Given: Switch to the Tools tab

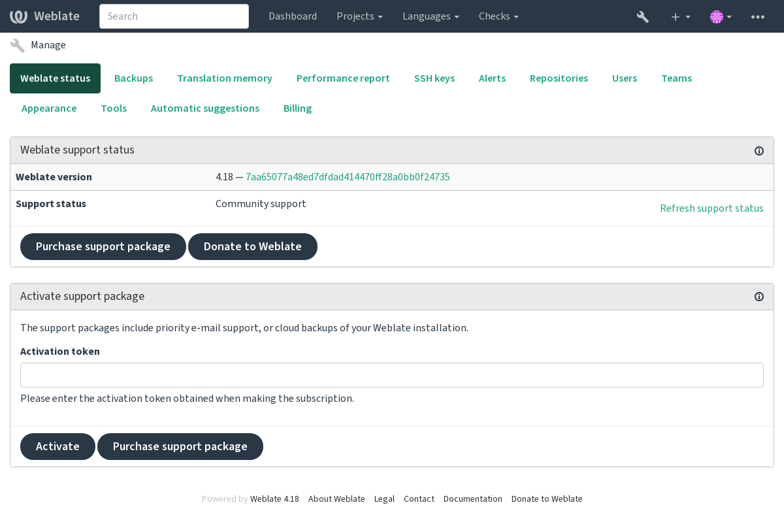Looking at the screenshot, I should click(114, 108).
